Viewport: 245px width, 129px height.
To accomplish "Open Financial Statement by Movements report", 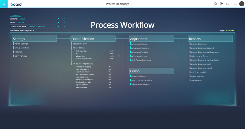I will [204, 52].
